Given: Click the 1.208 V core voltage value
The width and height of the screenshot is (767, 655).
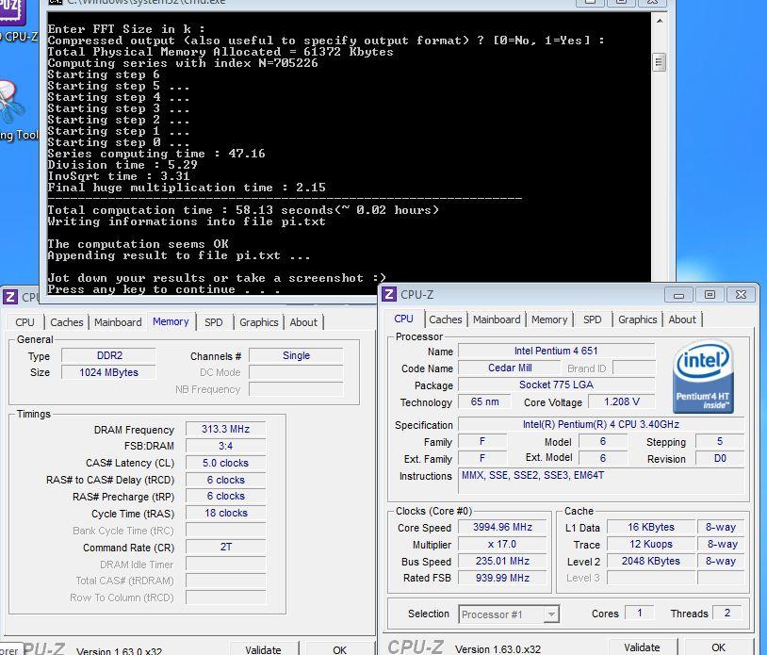Looking at the screenshot, I should pyautogui.click(x=621, y=402).
